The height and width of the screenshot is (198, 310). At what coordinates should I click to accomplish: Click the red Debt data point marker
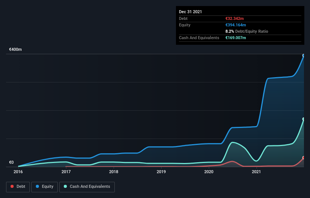click(x=304, y=158)
